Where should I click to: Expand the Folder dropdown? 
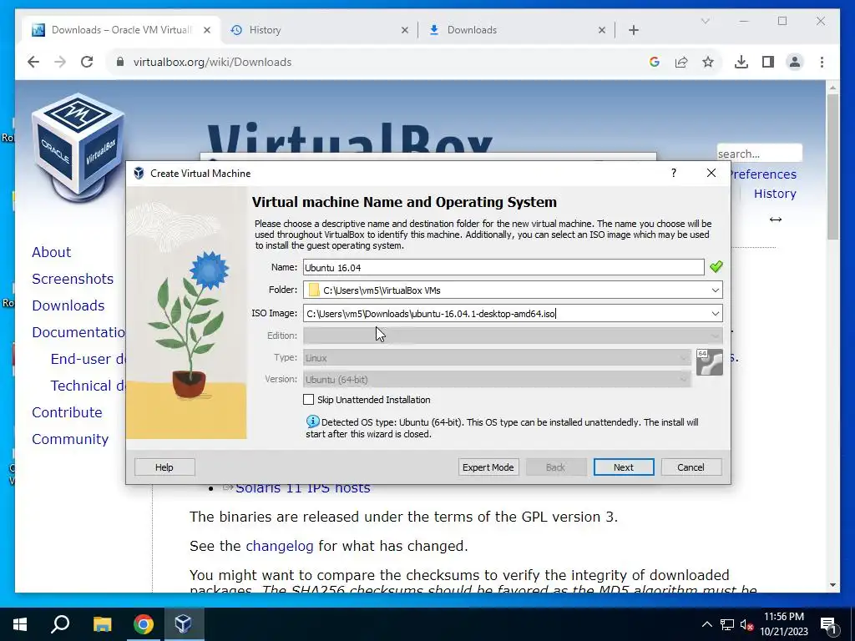(715, 290)
